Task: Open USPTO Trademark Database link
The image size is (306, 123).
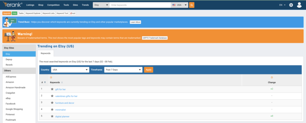Action: (x=155, y=38)
